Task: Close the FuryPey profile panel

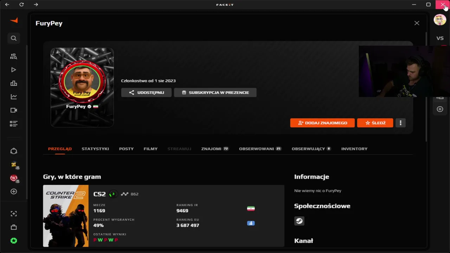Action: point(417,23)
